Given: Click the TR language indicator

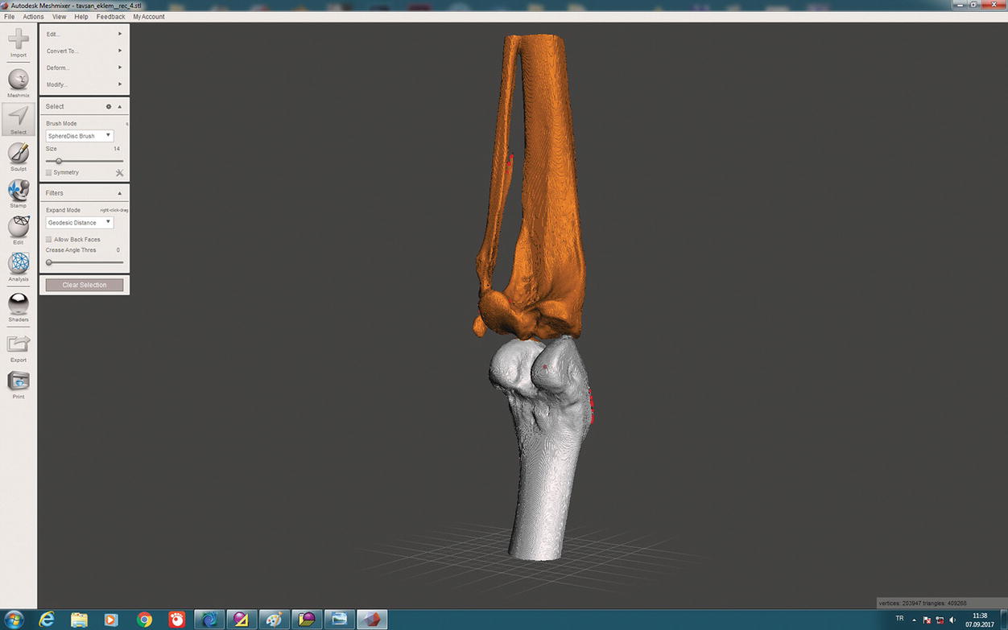Looking at the screenshot, I should click(899, 619).
